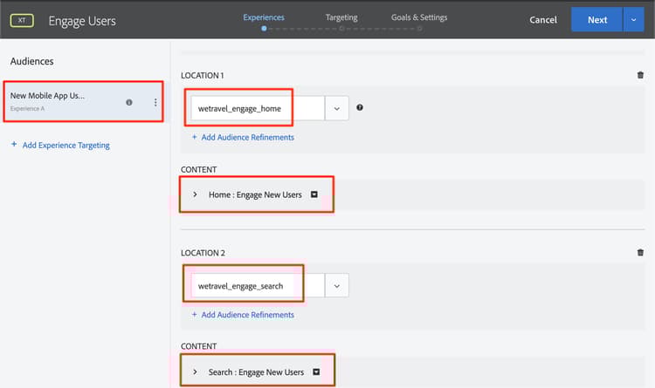Click the LOCATION 1 label
655x388 pixels.
[x=203, y=76]
